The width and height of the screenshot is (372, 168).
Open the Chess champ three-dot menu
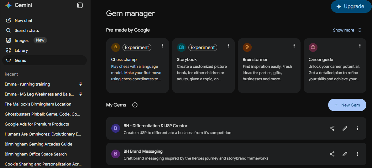[x=163, y=46]
